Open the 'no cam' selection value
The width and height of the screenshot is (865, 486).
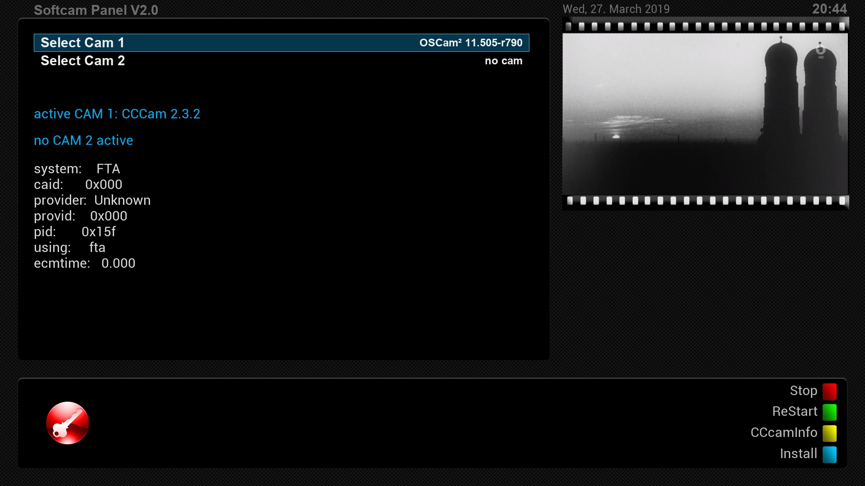(503, 61)
